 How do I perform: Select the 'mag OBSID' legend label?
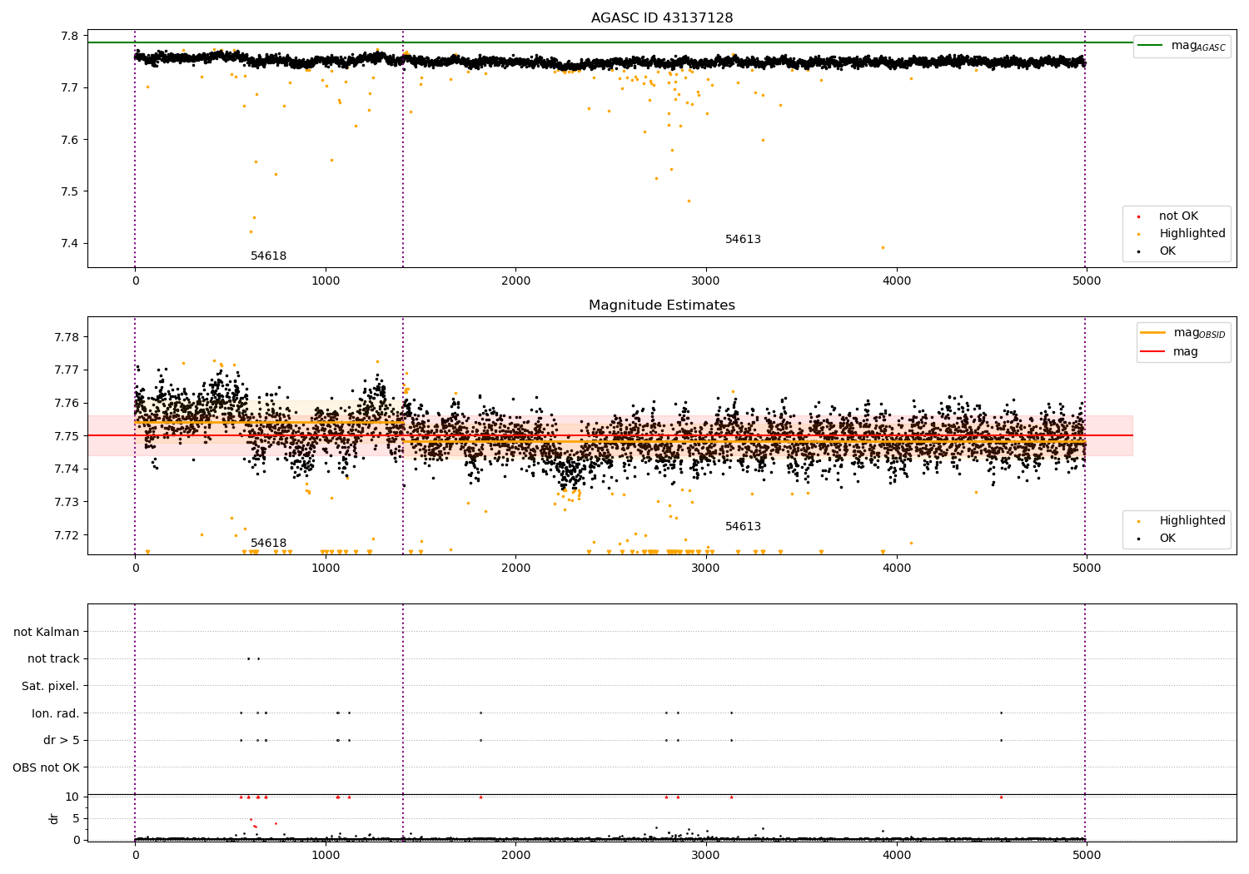click(x=1199, y=333)
